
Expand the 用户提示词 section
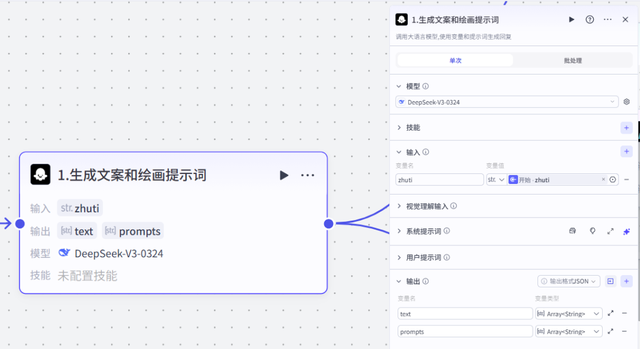399,258
